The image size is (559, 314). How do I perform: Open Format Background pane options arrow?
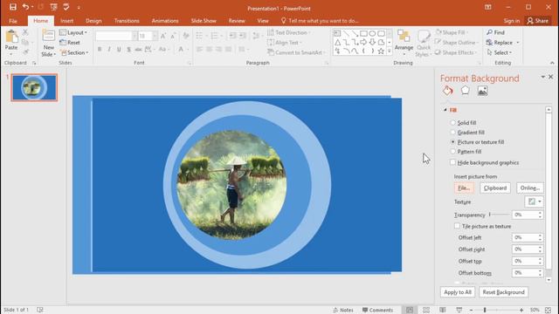tap(542, 77)
